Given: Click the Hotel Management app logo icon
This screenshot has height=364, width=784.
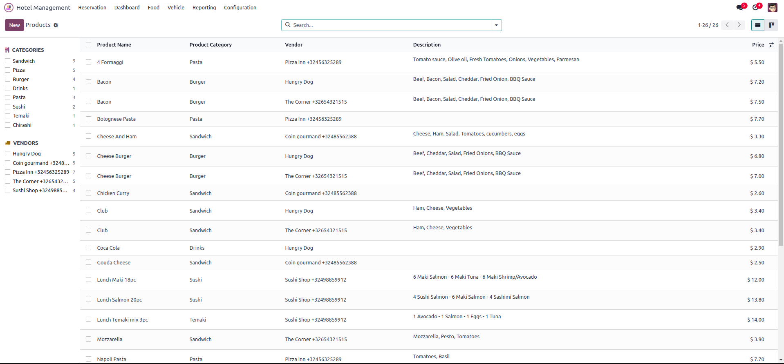Looking at the screenshot, I should (9, 8).
